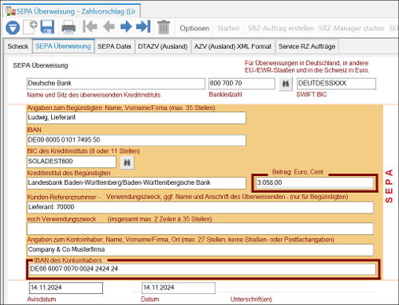Click the Avisdatum date field
The height and width of the screenshot is (305, 399).
[65, 287]
